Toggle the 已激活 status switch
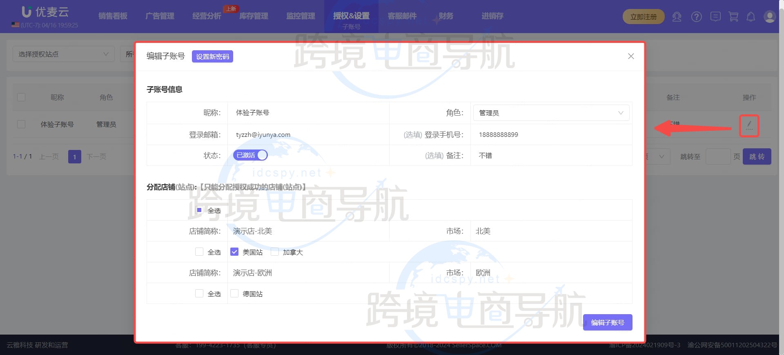The width and height of the screenshot is (784, 355). tap(250, 155)
